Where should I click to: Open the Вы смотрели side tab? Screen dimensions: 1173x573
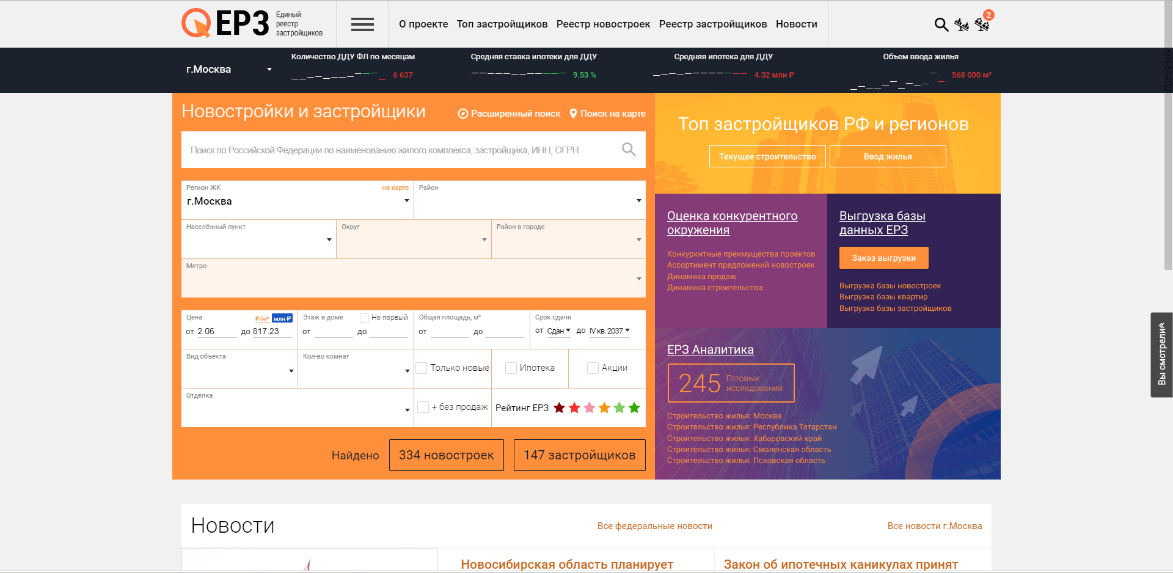tap(1161, 354)
